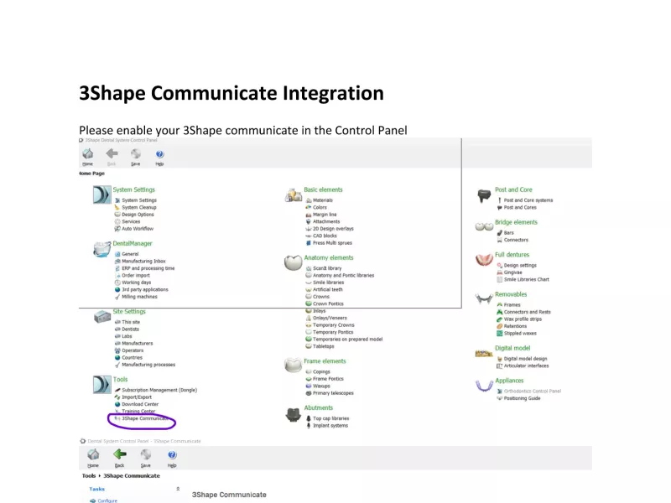Open the large DentalManager category icon
The height and width of the screenshot is (503, 671).
(x=101, y=249)
